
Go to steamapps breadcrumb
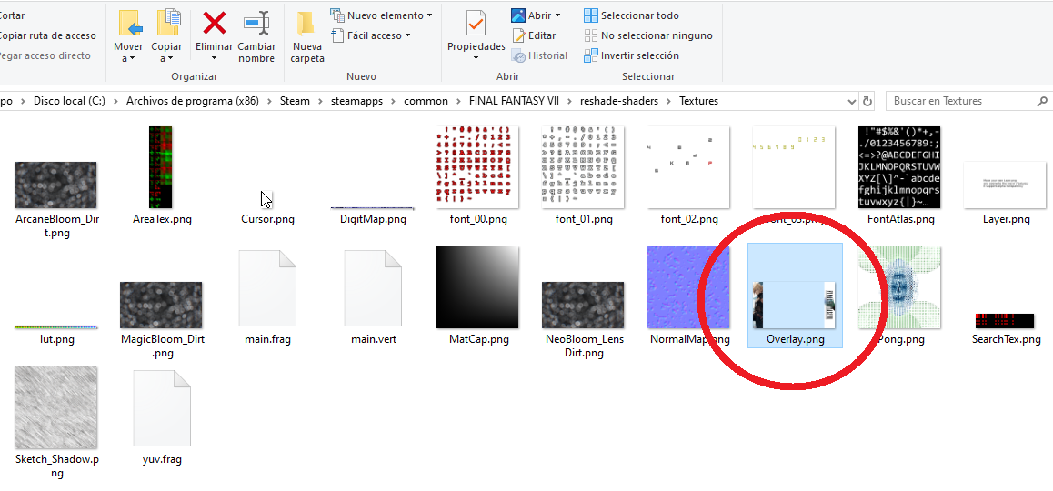357,102
